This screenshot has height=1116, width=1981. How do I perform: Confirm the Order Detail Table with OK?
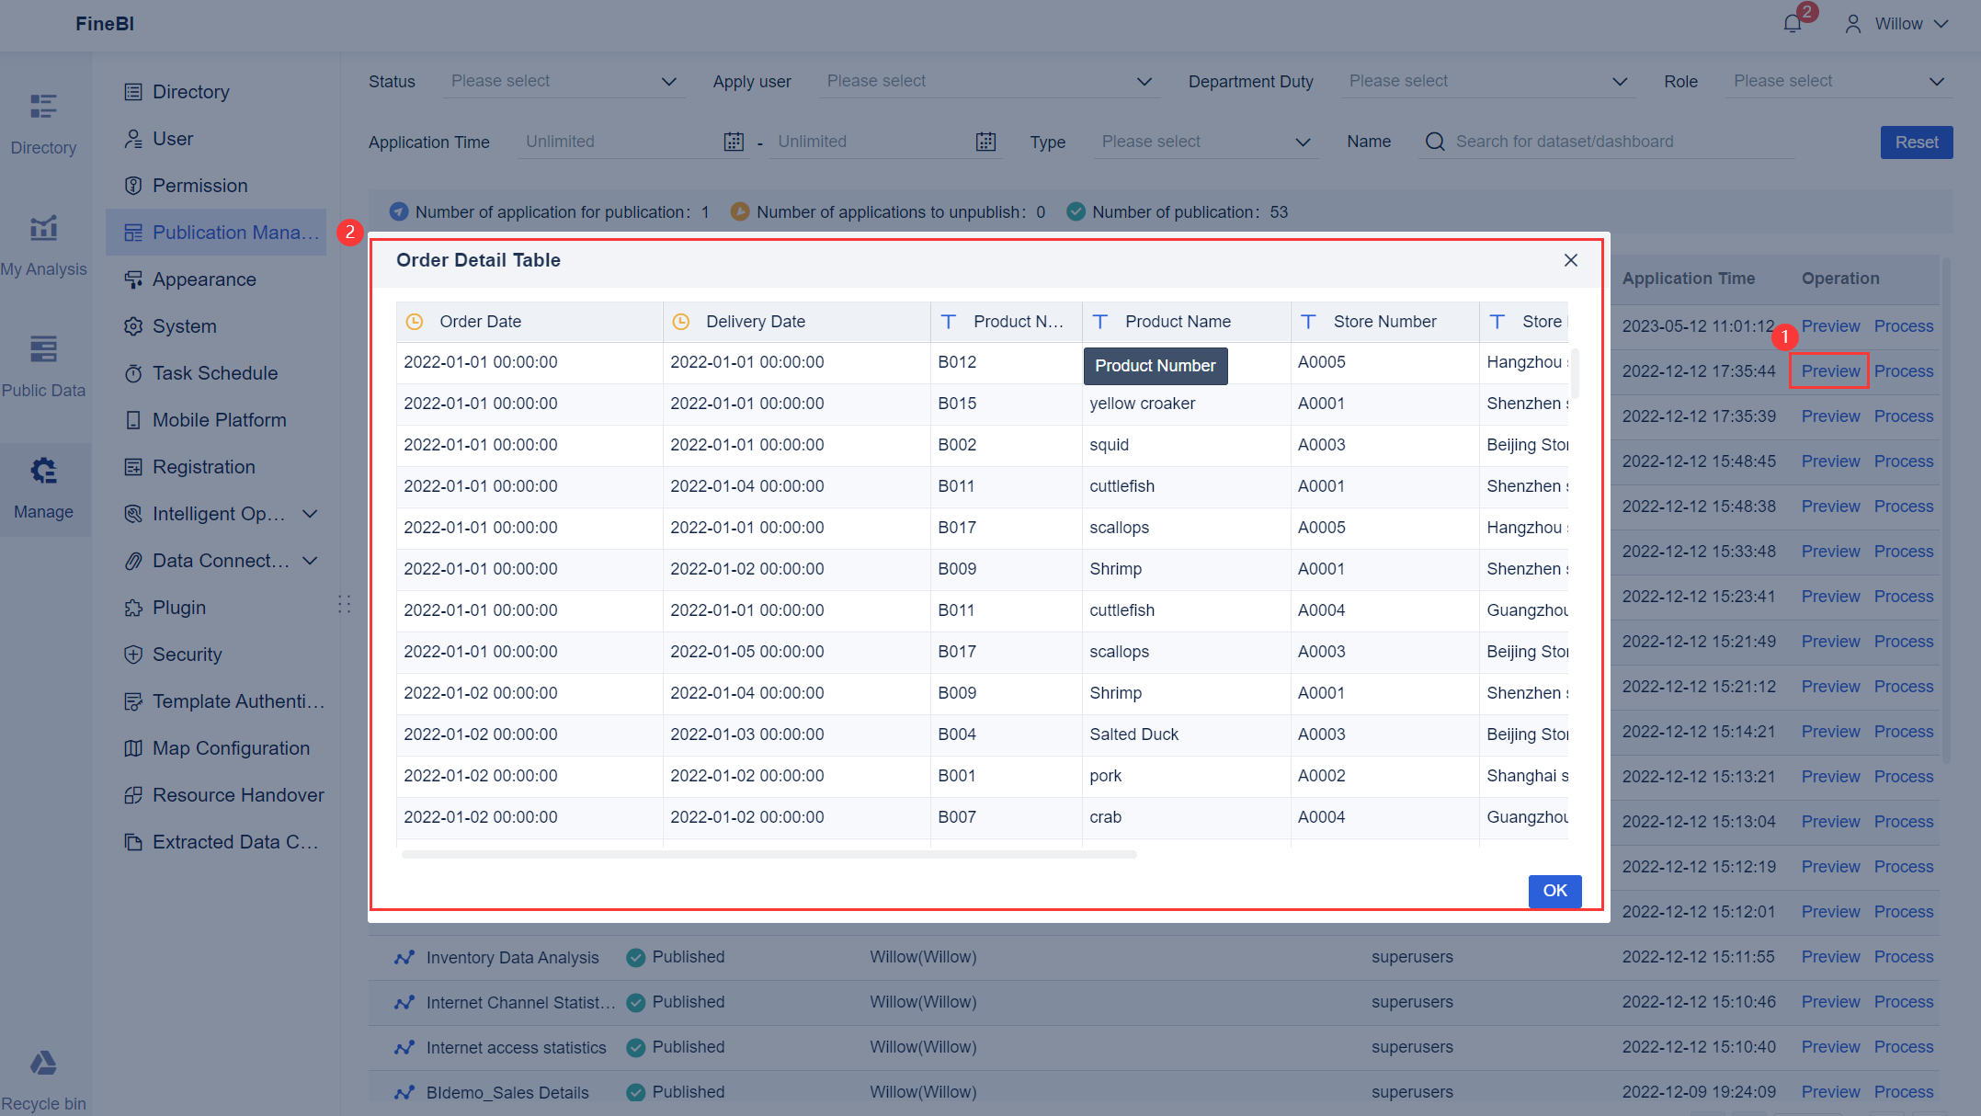[1554, 891]
